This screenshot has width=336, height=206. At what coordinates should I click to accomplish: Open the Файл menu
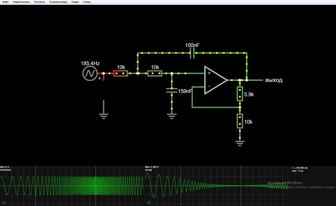[x=5, y=2]
